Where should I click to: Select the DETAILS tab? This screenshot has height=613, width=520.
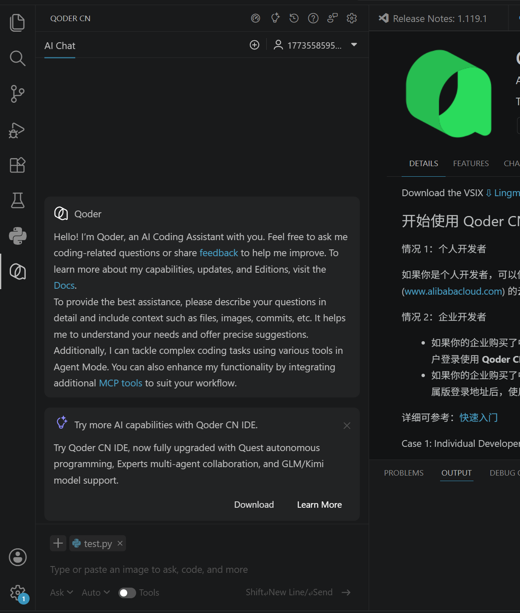pyautogui.click(x=424, y=164)
